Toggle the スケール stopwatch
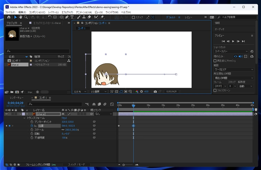The image size is (261, 170). pyautogui.click(x=32, y=130)
